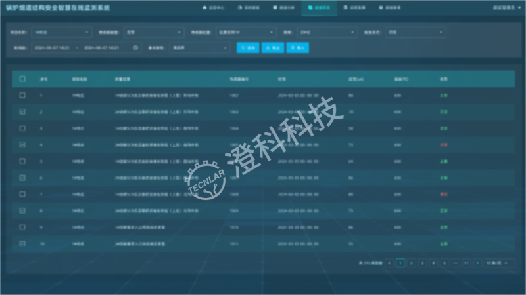Go to page 3 in pagination

(x=422, y=262)
